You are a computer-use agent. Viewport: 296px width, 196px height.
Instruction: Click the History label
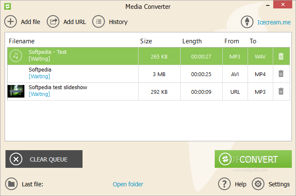tap(118, 22)
